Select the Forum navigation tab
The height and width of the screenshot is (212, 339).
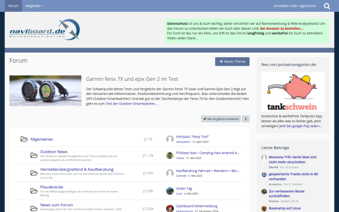pos(13,6)
